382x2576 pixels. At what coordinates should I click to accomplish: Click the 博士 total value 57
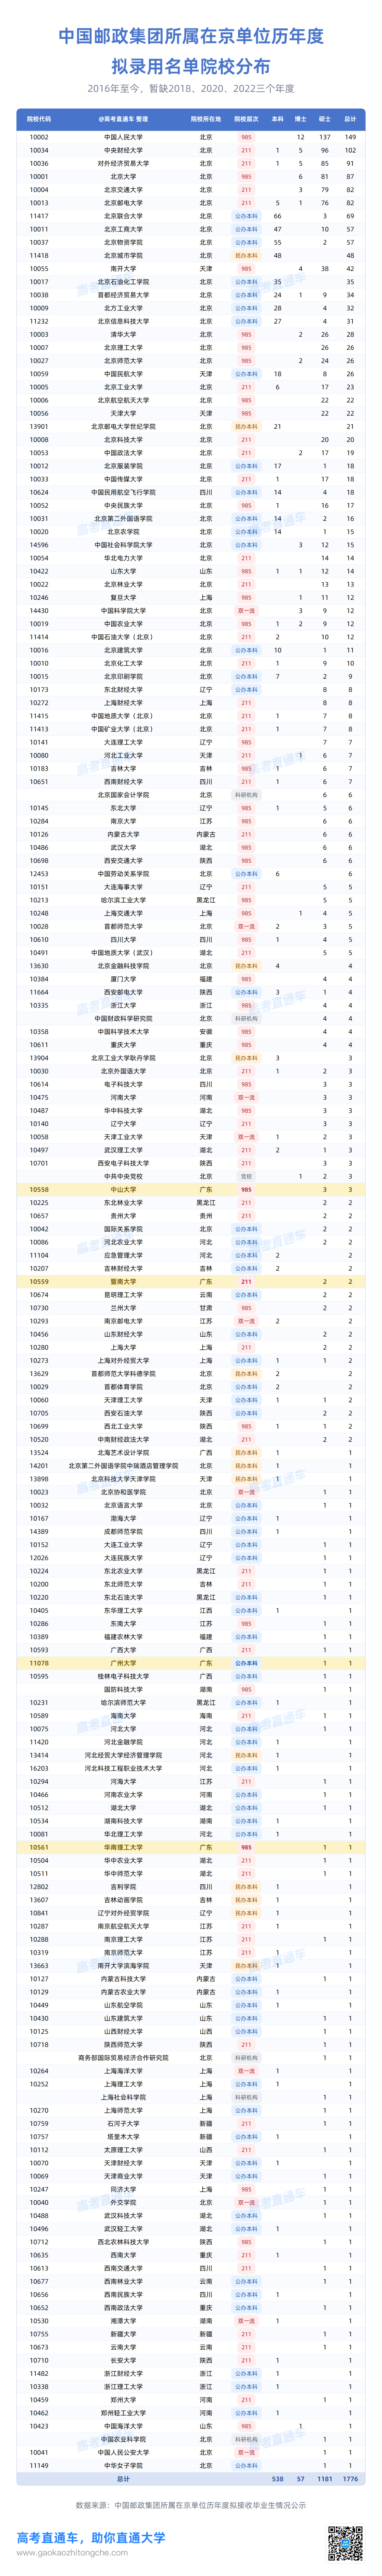coord(301,2479)
